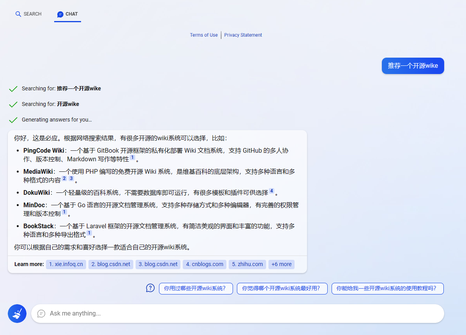Click Searching for: 开源wike status line
Image resolution: width=466 pixels, height=335 pixels.
click(50, 104)
